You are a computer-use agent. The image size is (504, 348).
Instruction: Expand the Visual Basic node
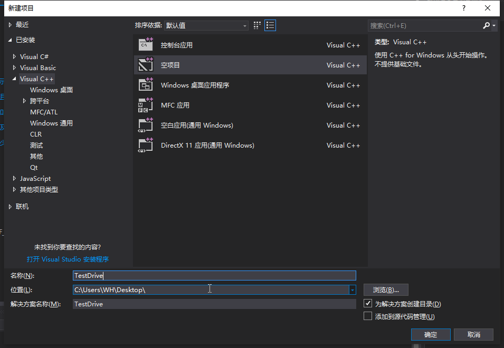pos(14,67)
